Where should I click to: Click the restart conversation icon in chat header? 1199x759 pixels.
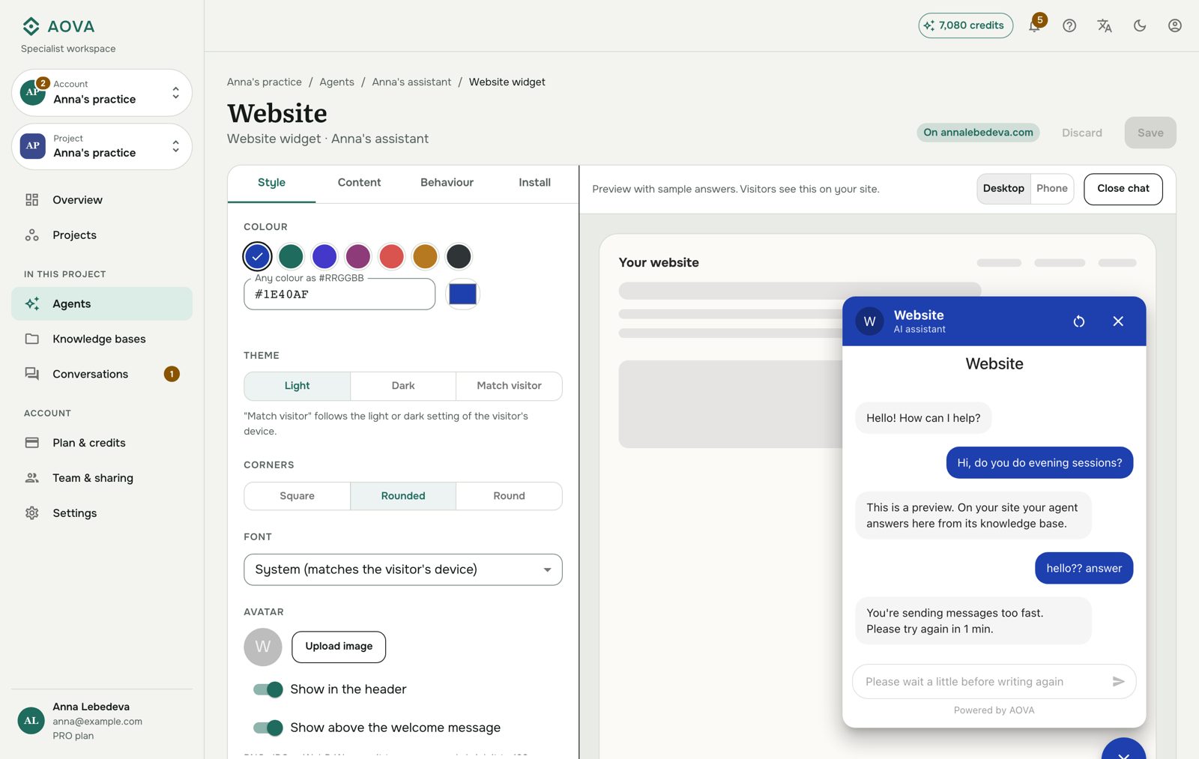(x=1079, y=321)
